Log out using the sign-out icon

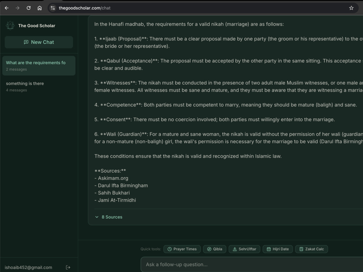[x=68, y=267]
